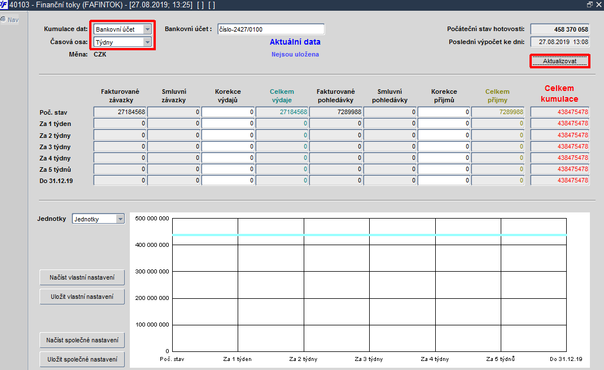This screenshot has width=604, height=370.
Task: Click Uložit vlastní nastavení button
Action: pos(82,297)
